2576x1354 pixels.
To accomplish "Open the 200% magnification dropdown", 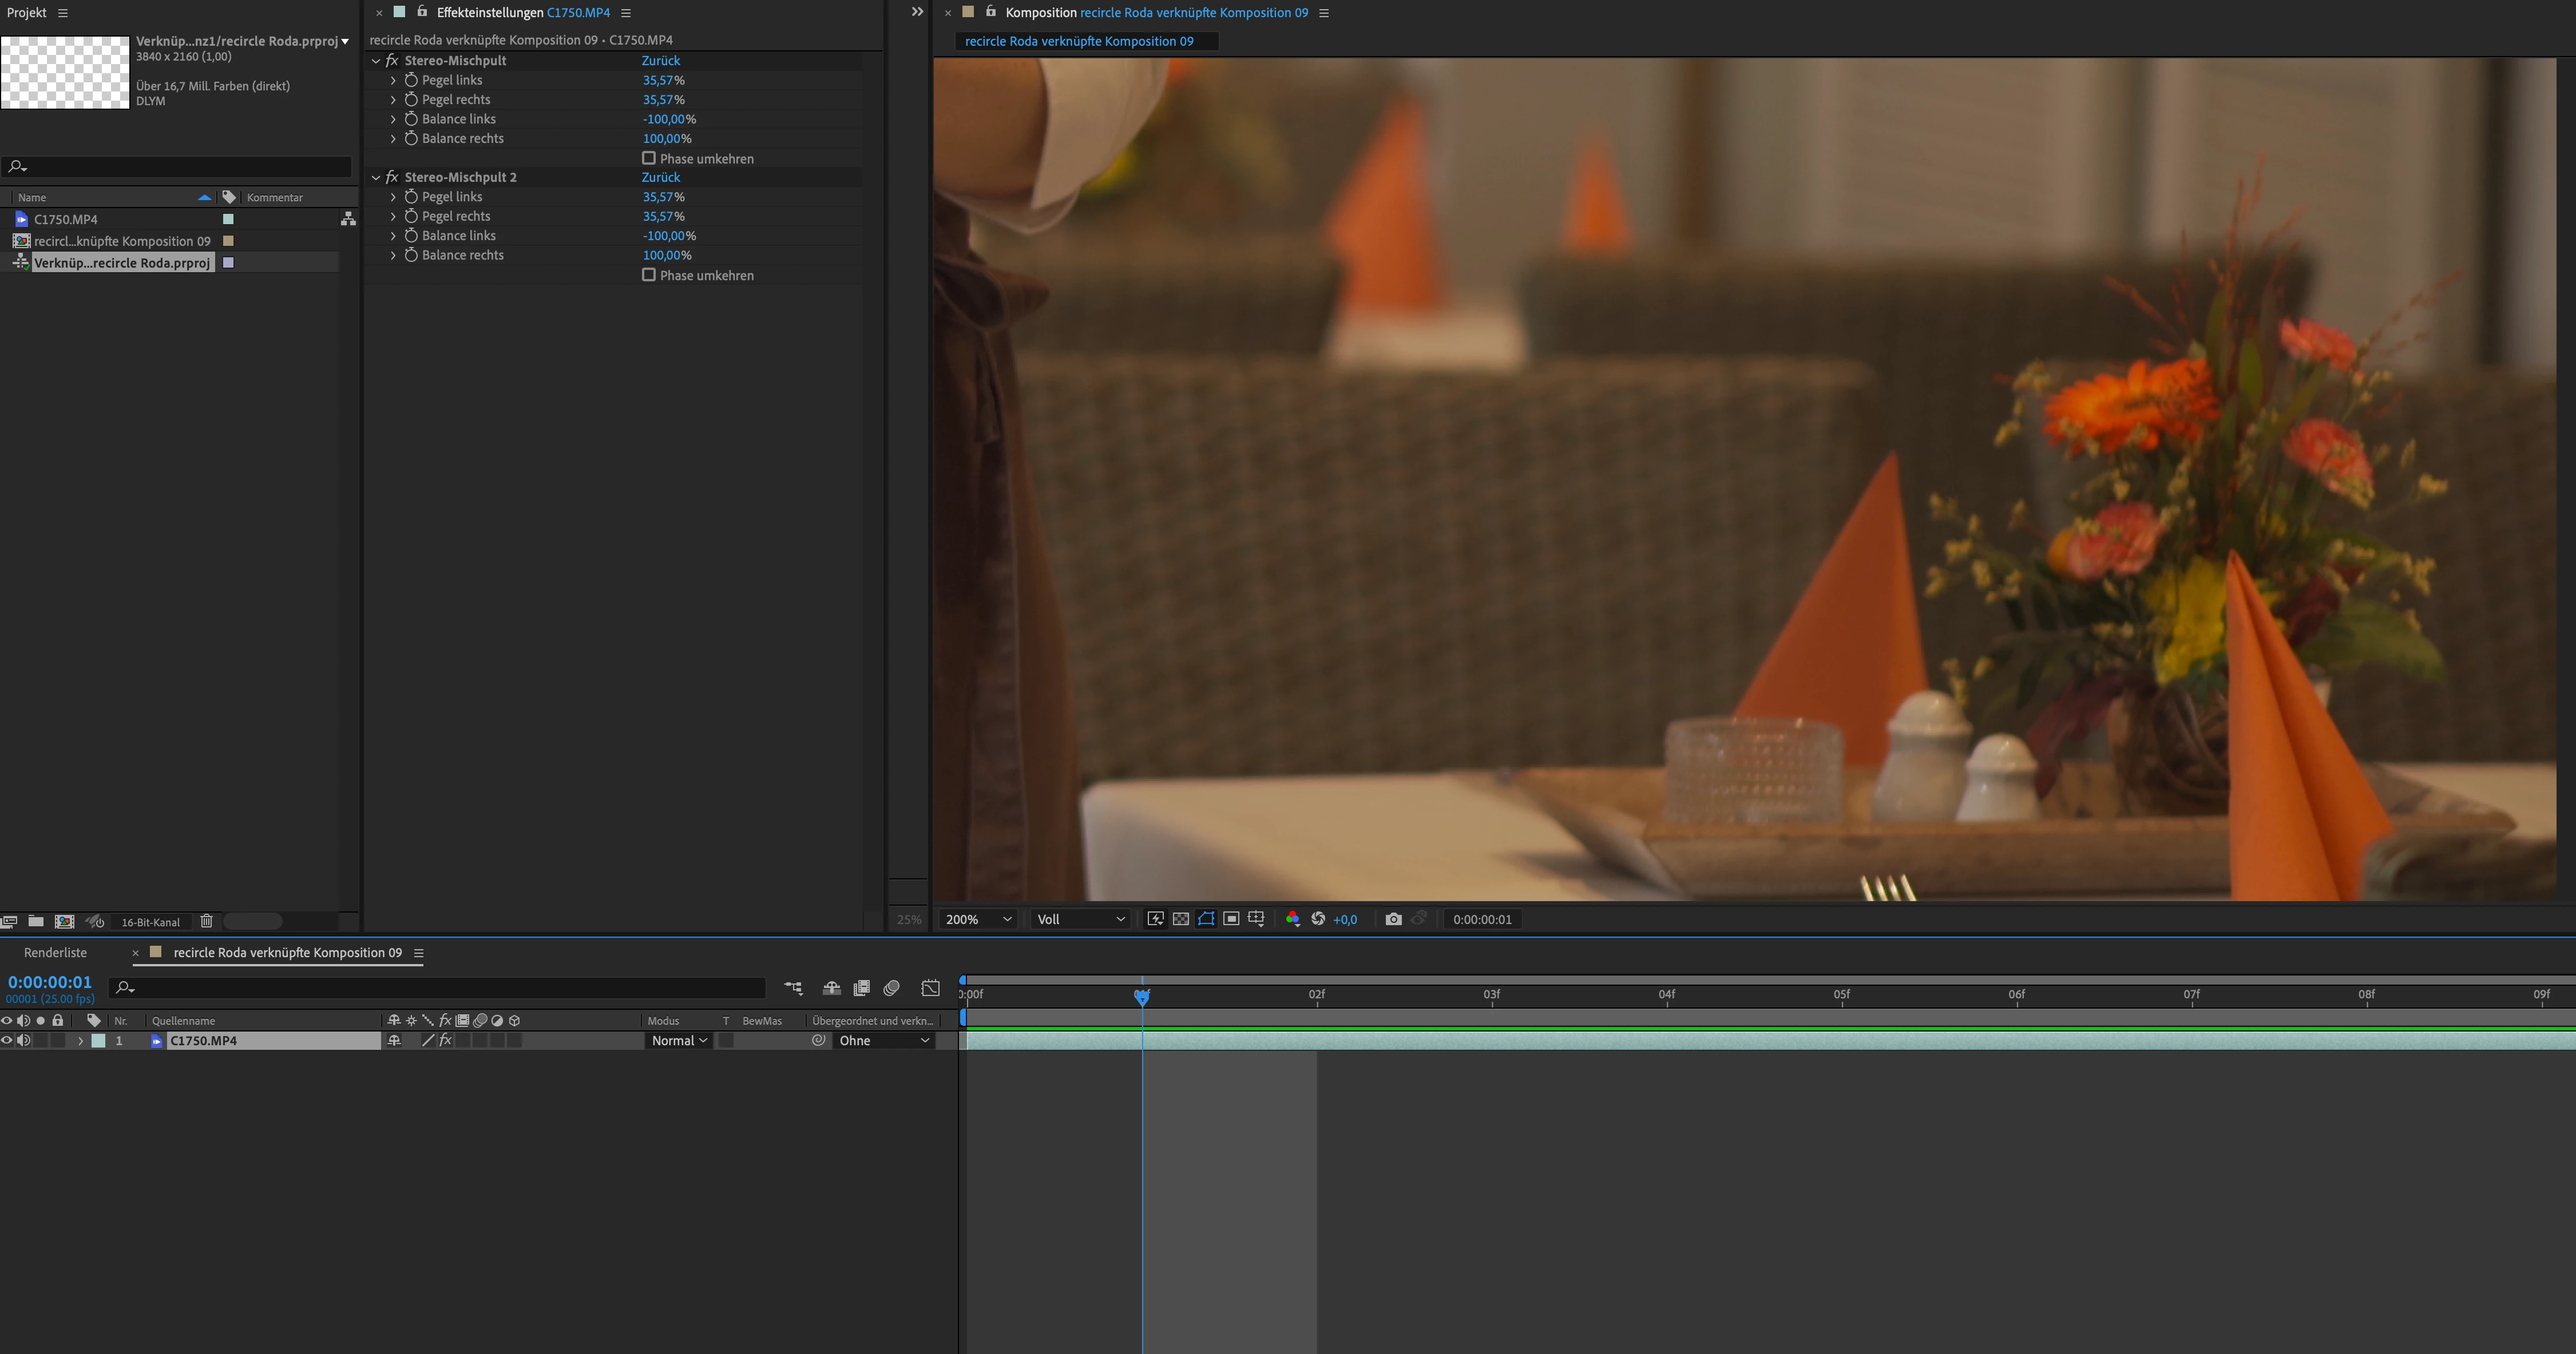I will click(x=978, y=919).
